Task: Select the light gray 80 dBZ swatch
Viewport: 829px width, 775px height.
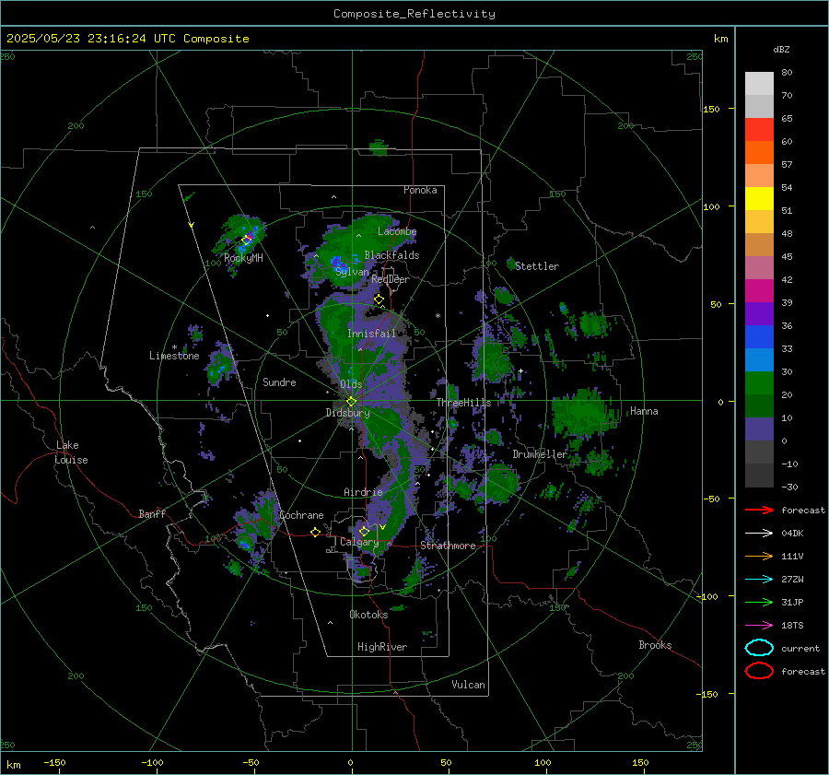Action: (x=759, y=83)
